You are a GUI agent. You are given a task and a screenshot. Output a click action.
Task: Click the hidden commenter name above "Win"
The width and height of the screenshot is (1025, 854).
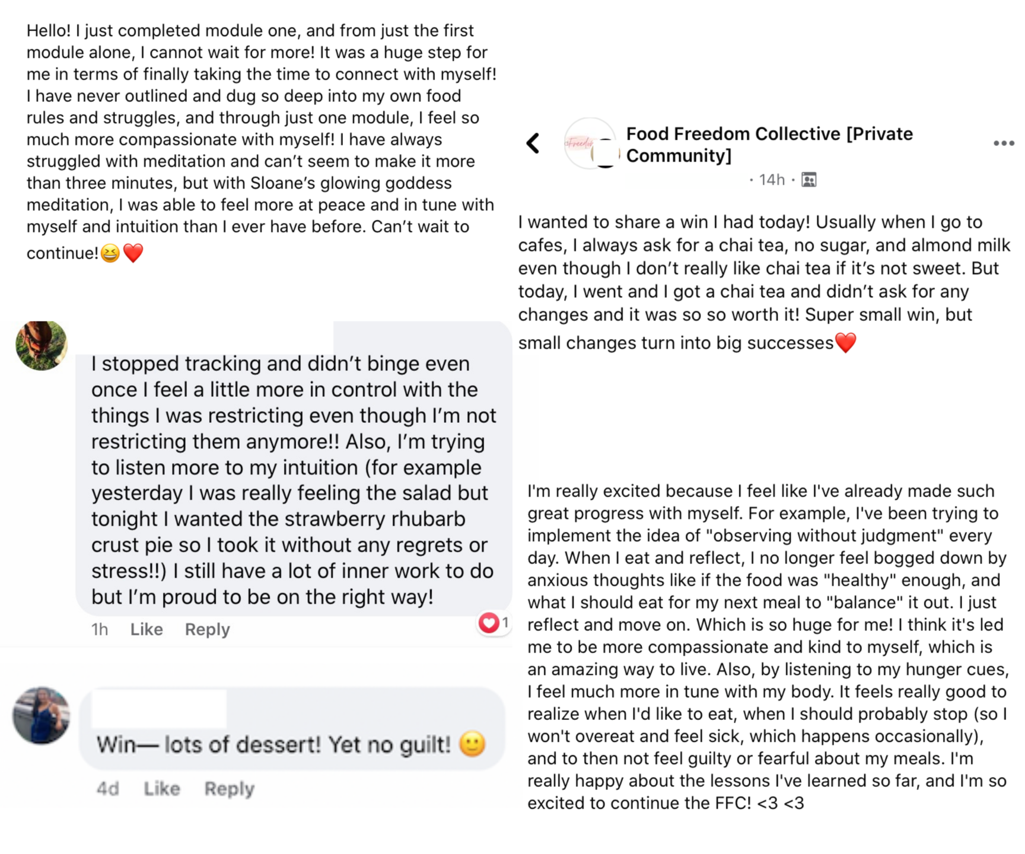point(159,709)
